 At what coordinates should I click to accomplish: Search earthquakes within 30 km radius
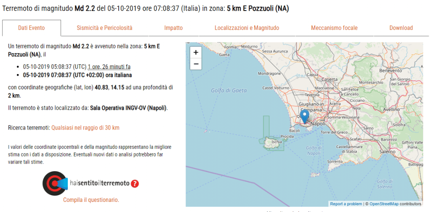(x=85, y=127)
